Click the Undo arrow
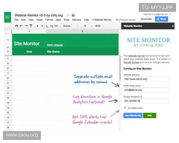This screenshot has height=143, width=179. 21,26
